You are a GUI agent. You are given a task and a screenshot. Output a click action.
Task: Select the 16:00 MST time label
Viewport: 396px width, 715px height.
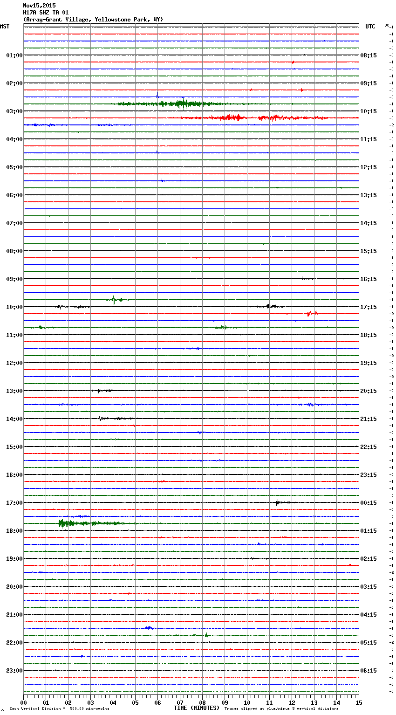pos(14,475)
